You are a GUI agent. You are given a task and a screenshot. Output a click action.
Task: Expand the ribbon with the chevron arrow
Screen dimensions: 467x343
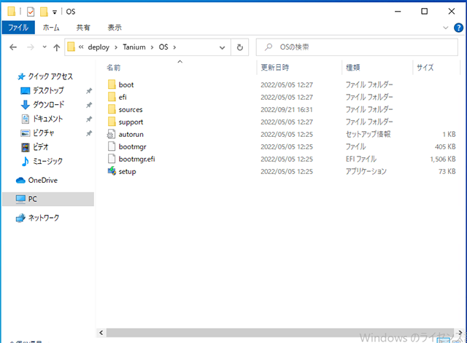click(446, 28)
